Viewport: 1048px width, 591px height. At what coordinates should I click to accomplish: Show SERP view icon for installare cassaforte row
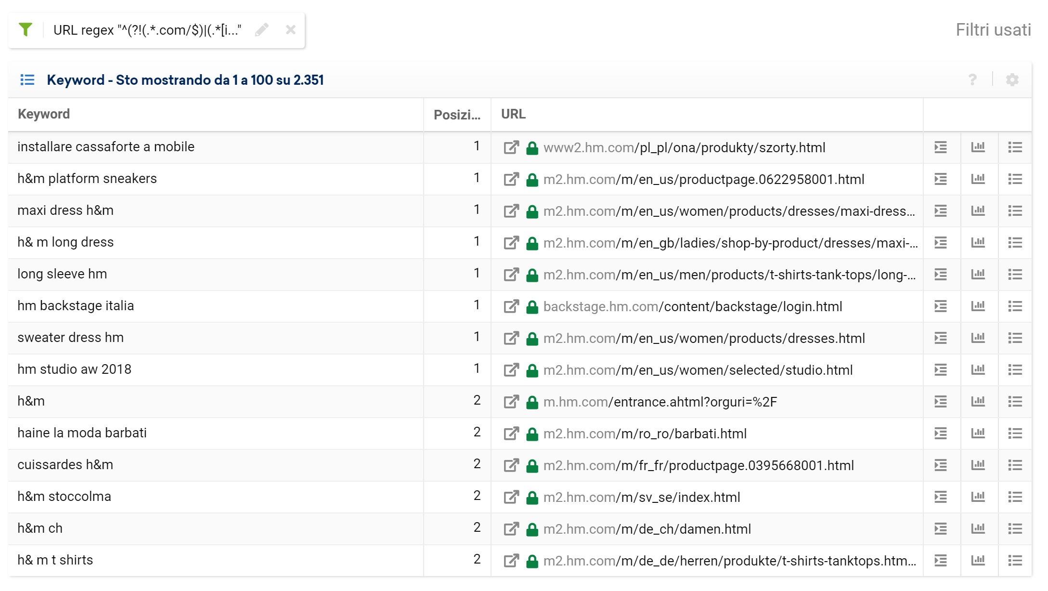click(941, 147)
